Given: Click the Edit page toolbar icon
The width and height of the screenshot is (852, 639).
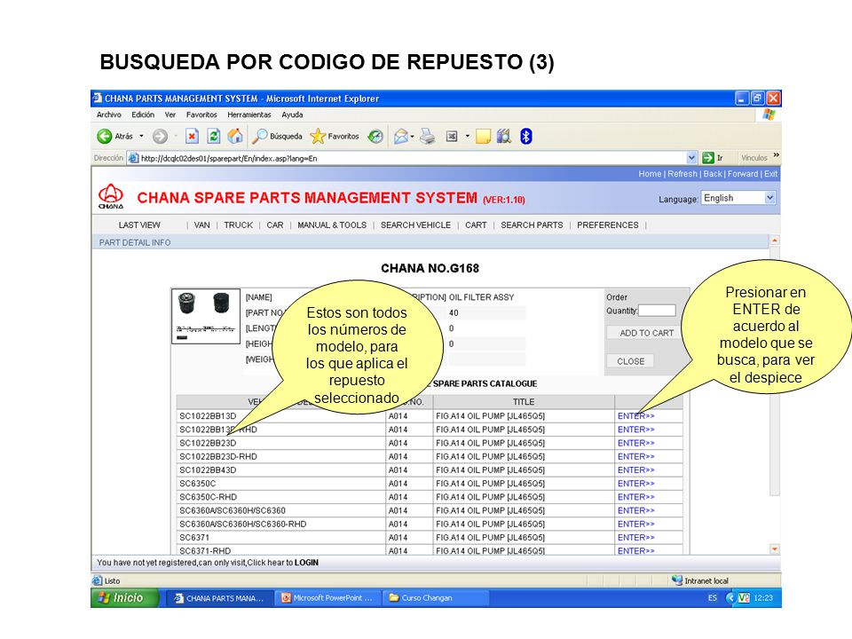Looking at the screenshot, I should point(452,136).
